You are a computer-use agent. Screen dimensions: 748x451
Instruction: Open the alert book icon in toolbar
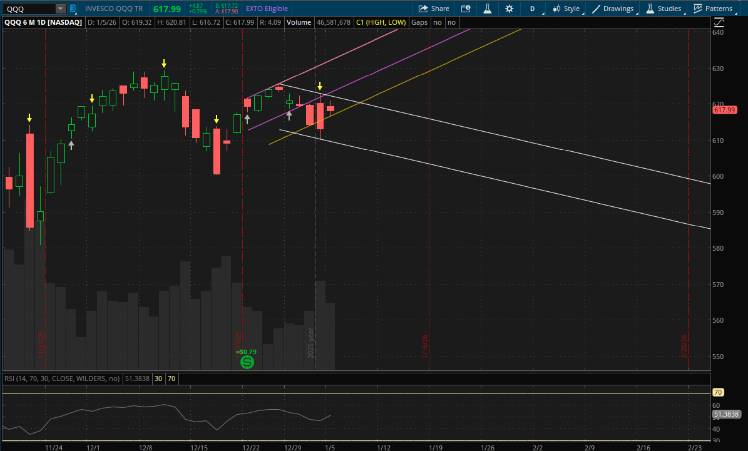[x=465, y=9]
